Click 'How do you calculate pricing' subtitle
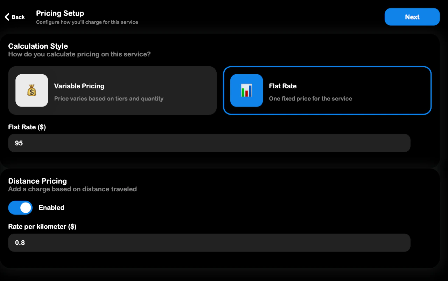This screenshot has height=281, width=448. pyautogui.click(x=79, y=54)
